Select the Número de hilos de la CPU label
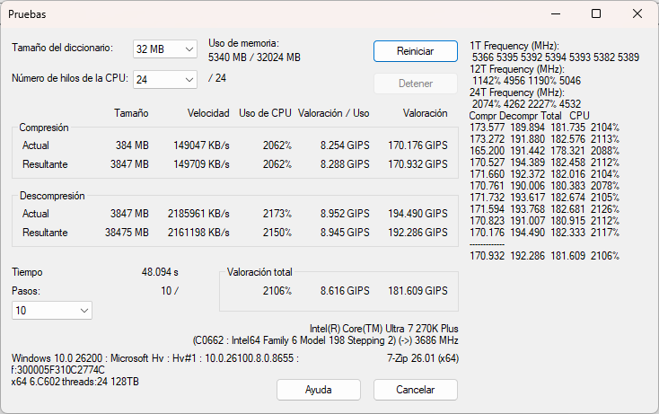Viewport: 659px width, 414px height. tap(70, 78)
